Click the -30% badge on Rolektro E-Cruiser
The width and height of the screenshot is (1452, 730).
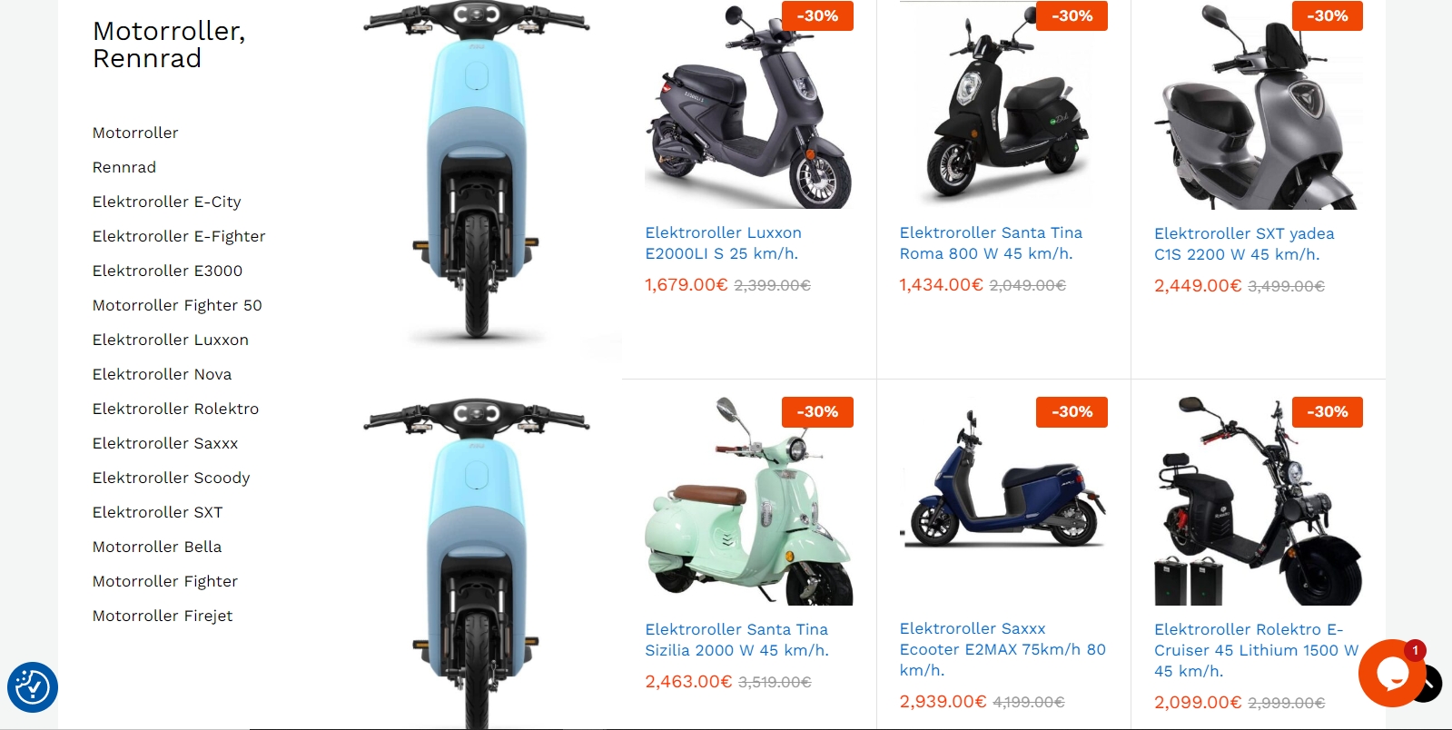tap(1327, 411)
